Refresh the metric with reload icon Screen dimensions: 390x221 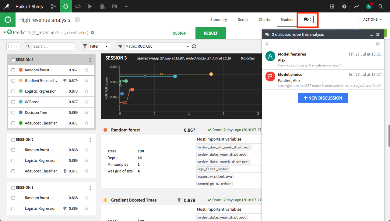194,46
